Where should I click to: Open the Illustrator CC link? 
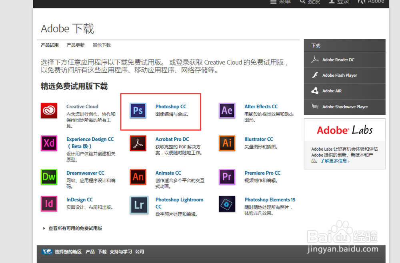(x=259, y=139)
